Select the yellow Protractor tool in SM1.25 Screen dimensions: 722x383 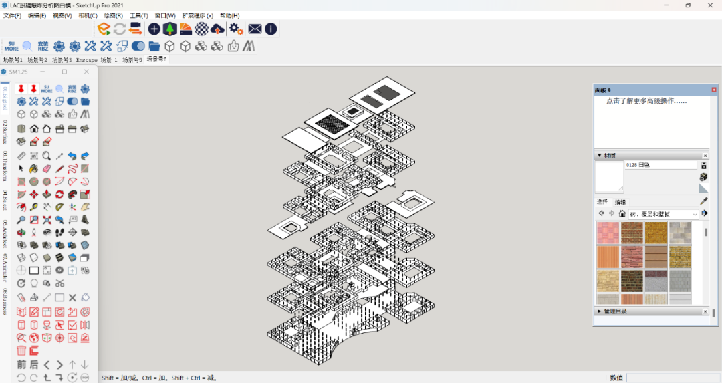coord(59,207)
